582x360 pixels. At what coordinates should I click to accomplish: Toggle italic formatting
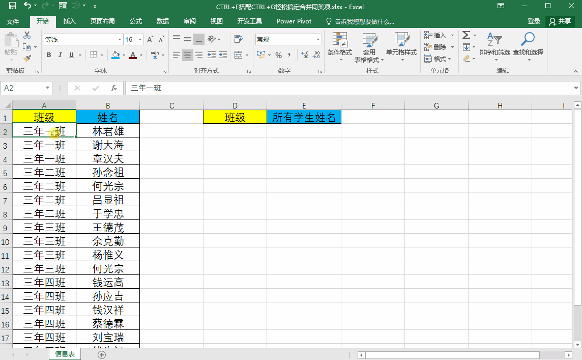[x=60, y=55]
